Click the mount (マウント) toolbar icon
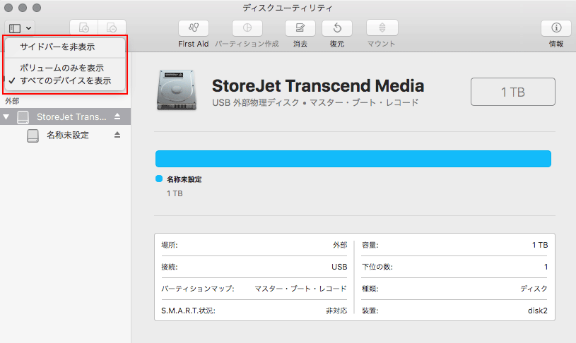 382,28
